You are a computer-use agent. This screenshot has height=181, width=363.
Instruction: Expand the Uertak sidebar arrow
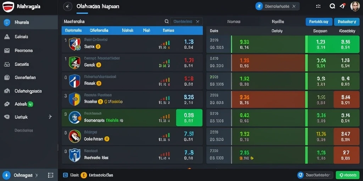pyautogui.click(x=50, y=117)
